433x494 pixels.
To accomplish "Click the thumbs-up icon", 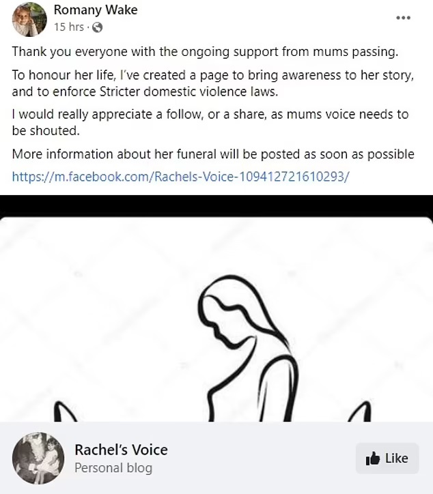I will (x=373, y=459).
